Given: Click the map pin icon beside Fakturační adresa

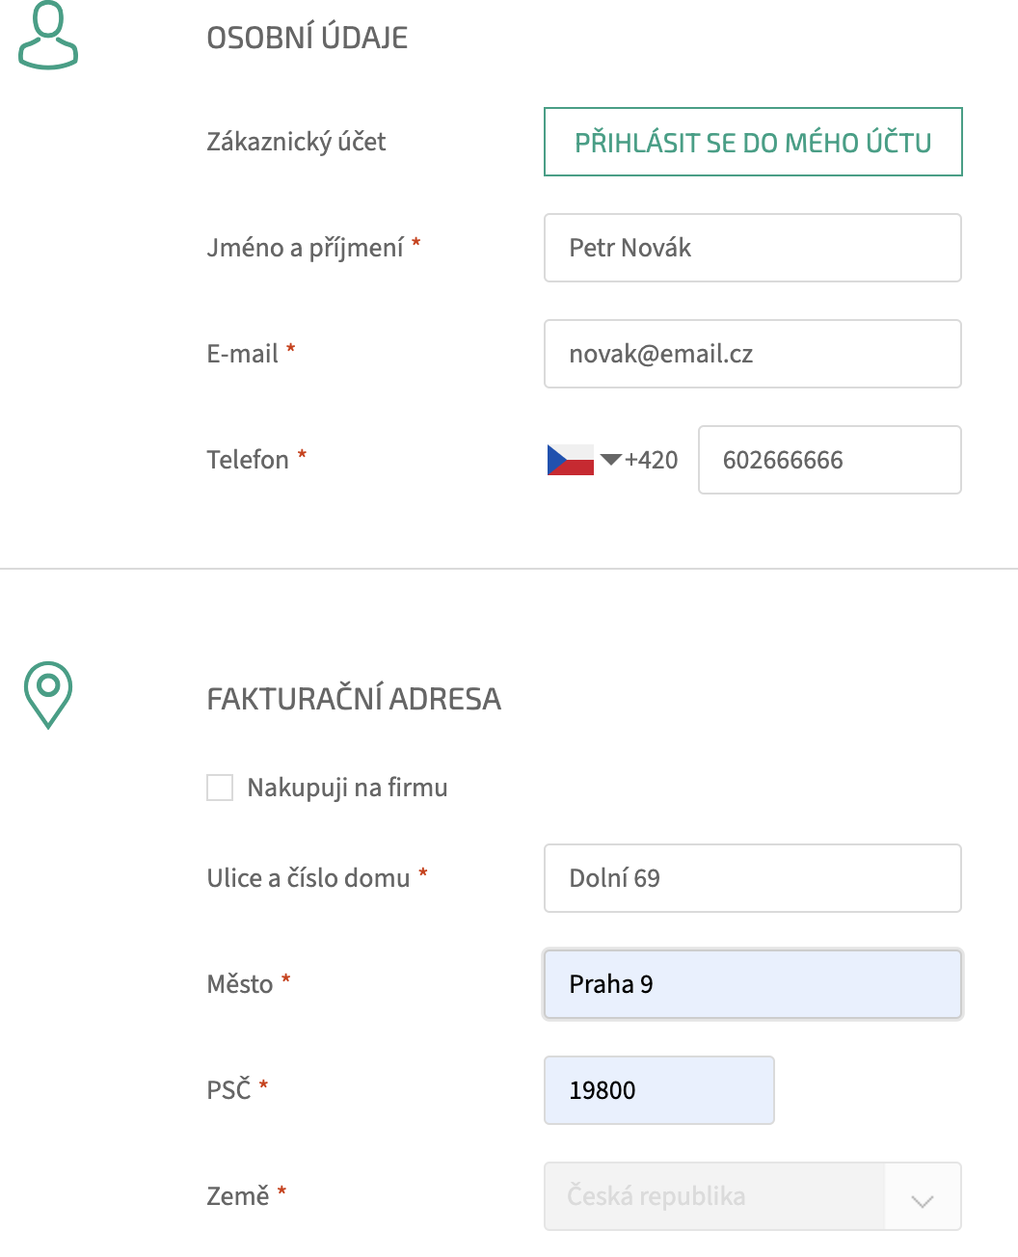Looking at the screenshot, I should 48,694.
